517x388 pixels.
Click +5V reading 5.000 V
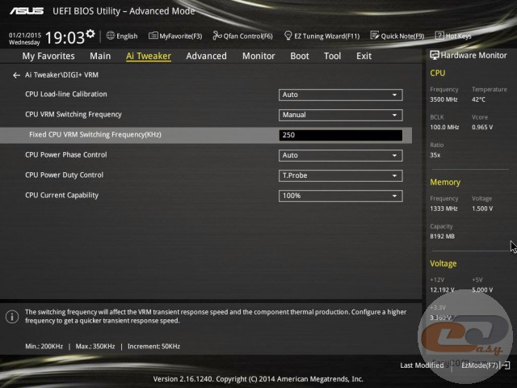(482, 289)
